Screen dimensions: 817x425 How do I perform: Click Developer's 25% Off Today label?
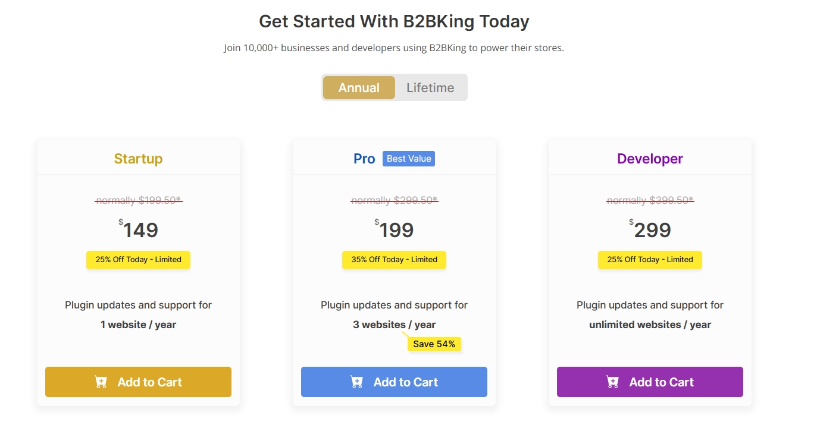[x=650, y=260]
